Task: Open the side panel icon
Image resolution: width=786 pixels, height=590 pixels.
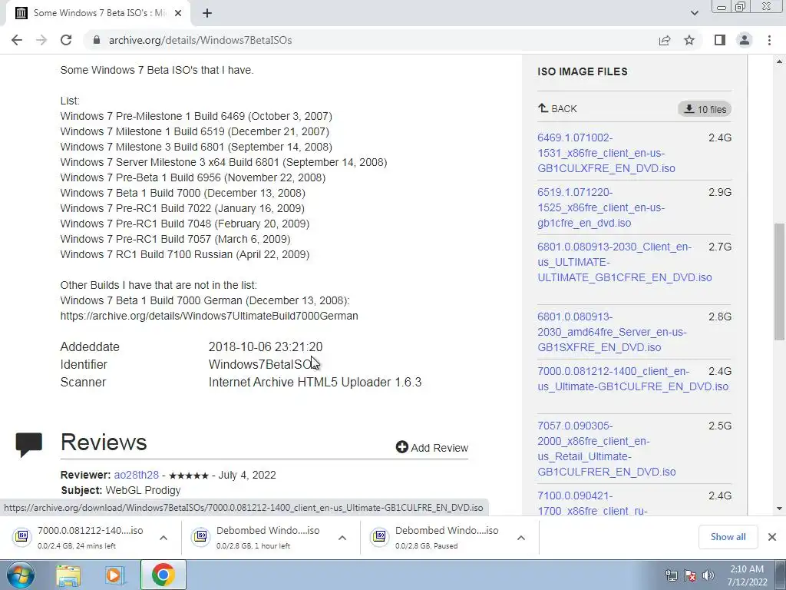Action: (x=720, y=40)
